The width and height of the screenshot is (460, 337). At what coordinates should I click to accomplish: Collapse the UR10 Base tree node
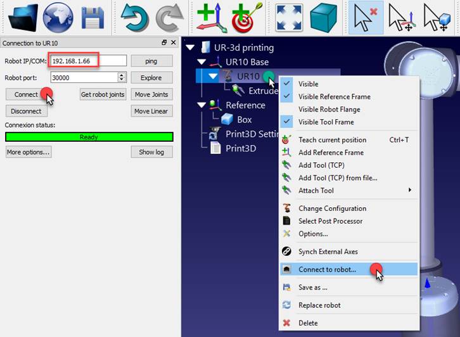(201, 62)
